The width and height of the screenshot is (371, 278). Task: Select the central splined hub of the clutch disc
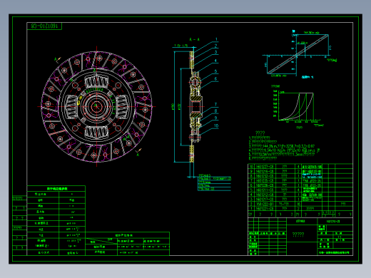pos(96,106)
